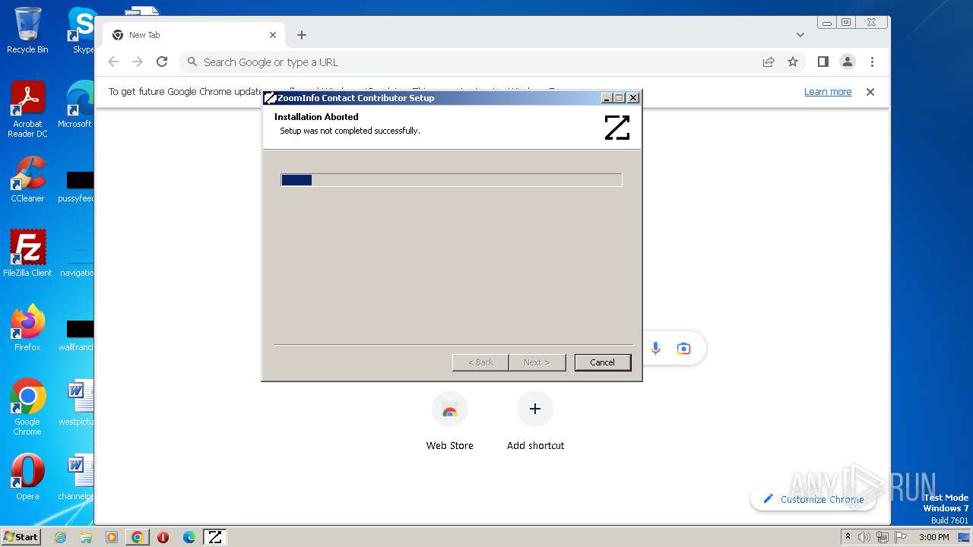Screen dimensions: 973x547
Task: Open a new Chrome tab
Action: 302,35
